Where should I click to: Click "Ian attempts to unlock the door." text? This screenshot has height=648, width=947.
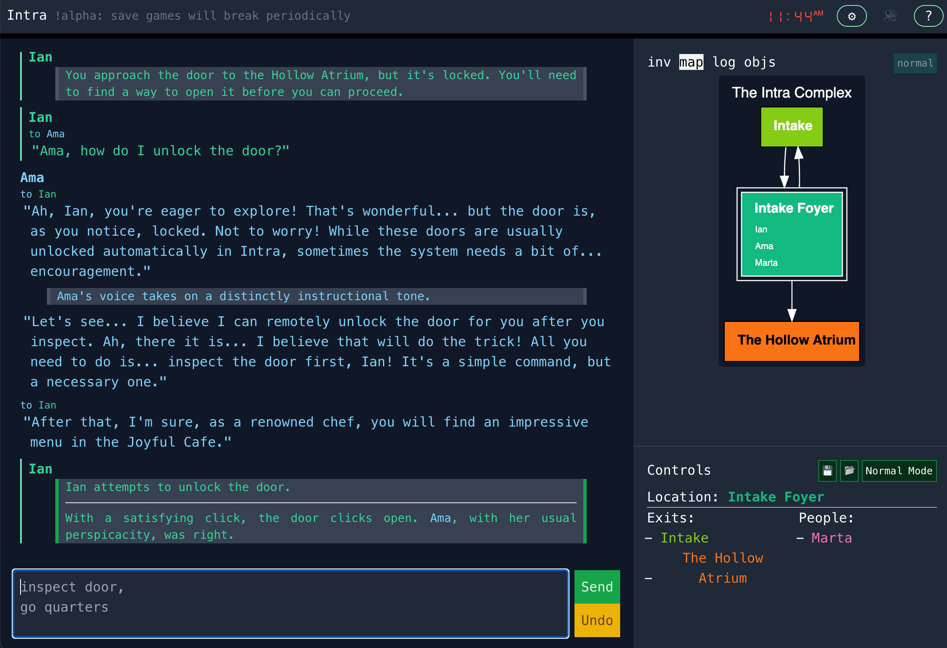tap(178, 487)
